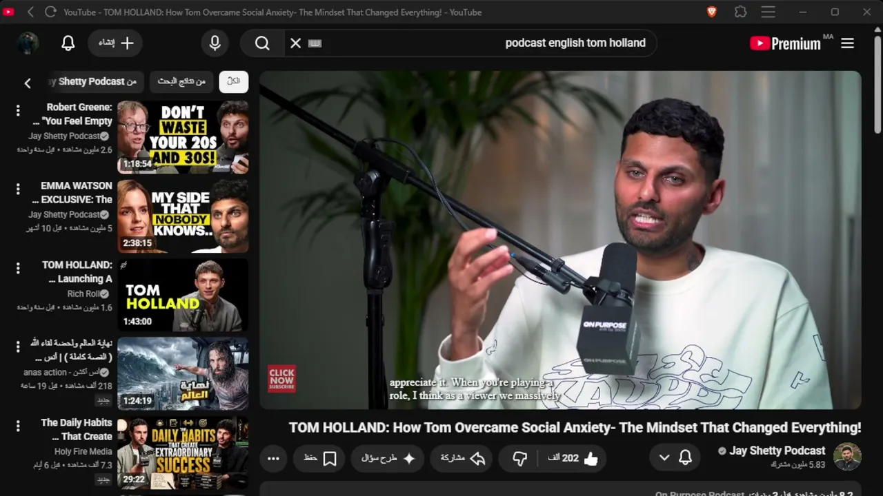Click the Holy Fire Media channel name
This screenshot has width=883, height=496.
(x=83, y=452)
